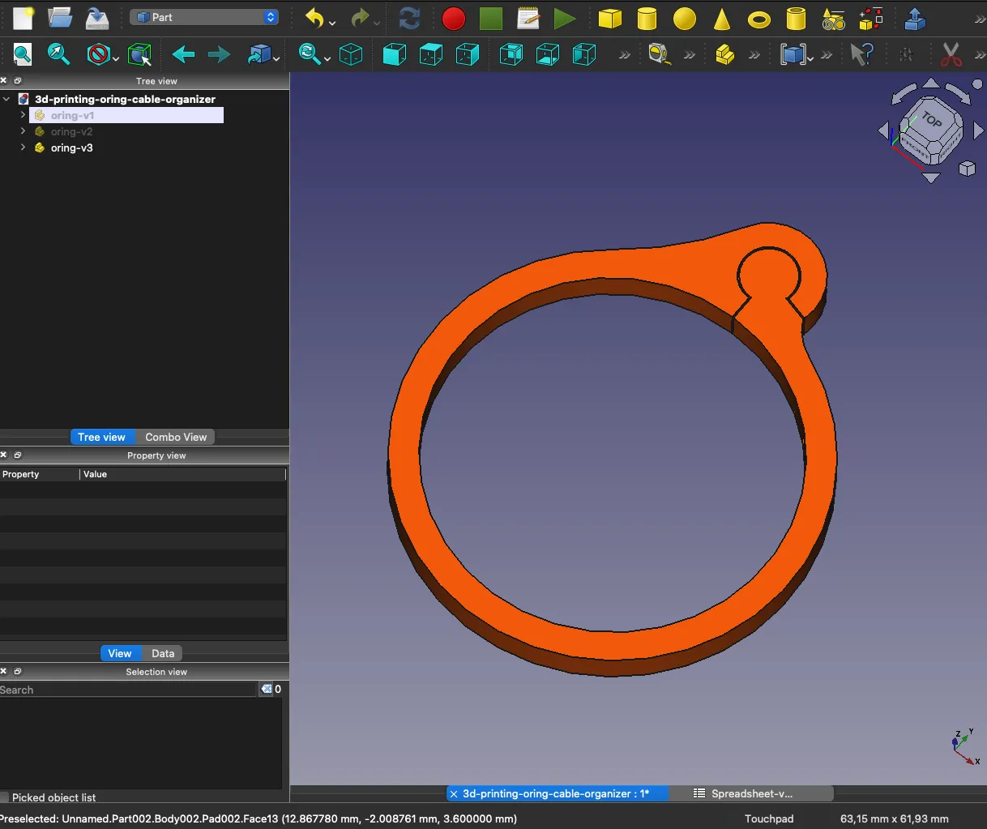The width and height of the screenshot is (987, 829).
Task: Create a cone primitive
Action: (x=721, y=18)
